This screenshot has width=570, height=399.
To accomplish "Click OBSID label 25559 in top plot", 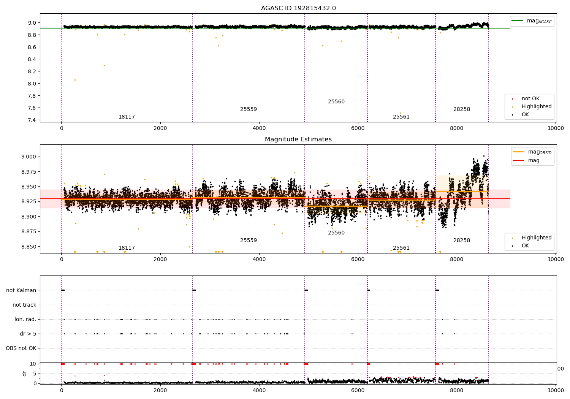I will coord(249,109).
